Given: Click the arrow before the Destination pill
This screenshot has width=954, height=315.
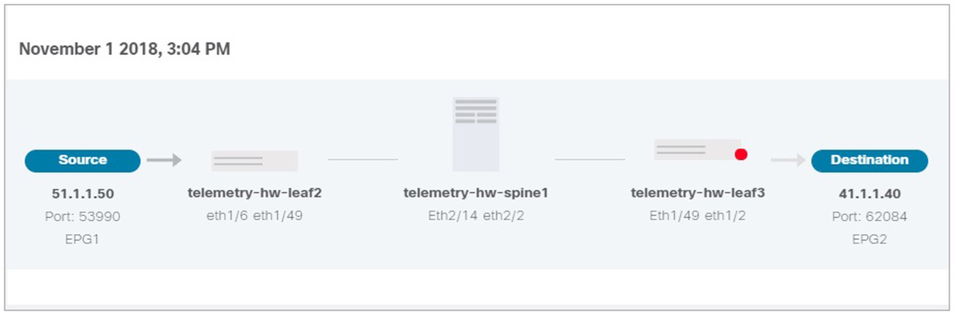Looking at the screenshot, I should click(788, 160).
